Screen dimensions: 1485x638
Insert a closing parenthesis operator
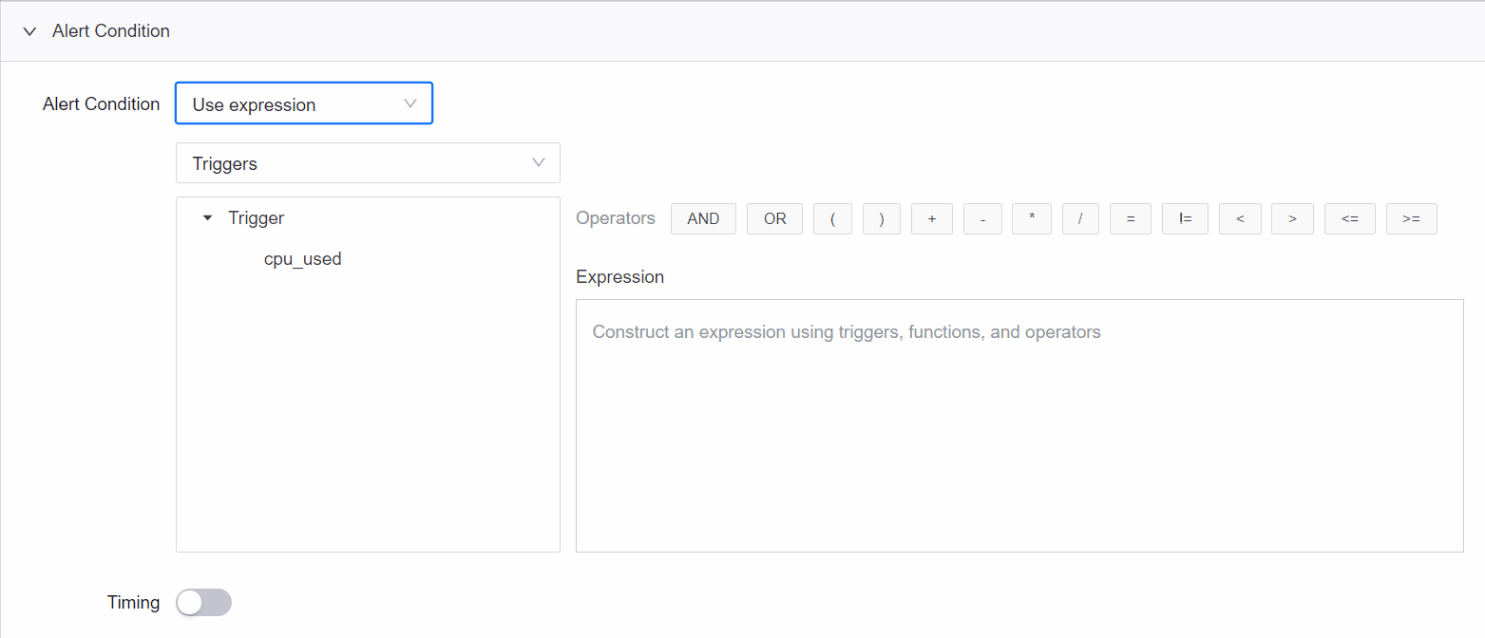pos(882,218)
